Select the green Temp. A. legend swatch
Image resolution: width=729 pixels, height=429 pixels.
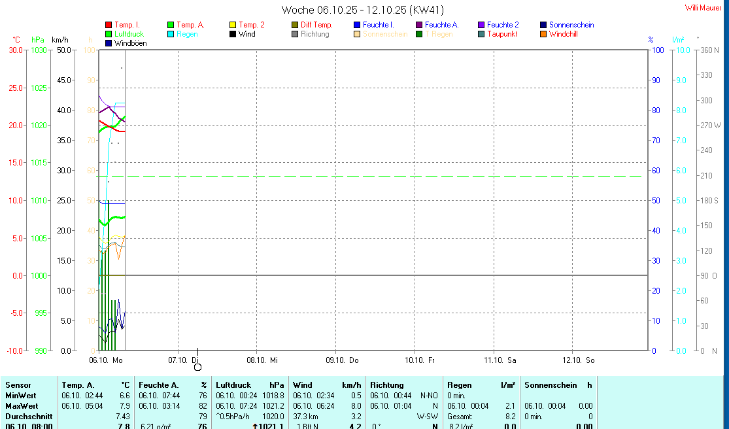[x=171, y=25]
